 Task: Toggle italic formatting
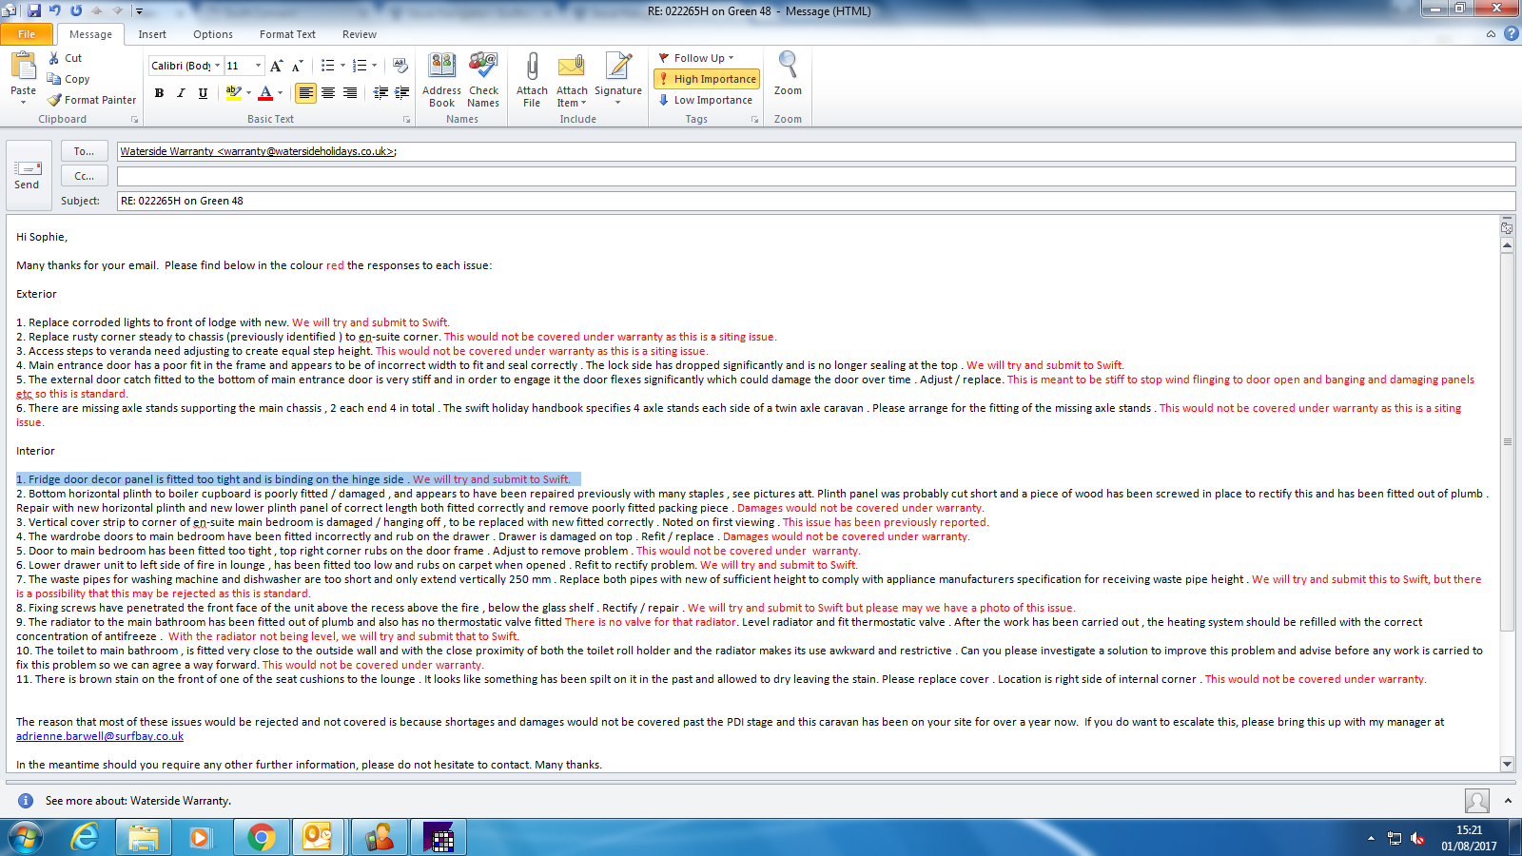(181, 92)
